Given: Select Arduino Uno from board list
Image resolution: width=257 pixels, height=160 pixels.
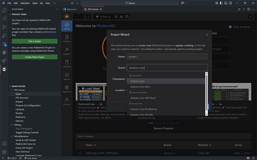Looking at the screenshot, I should [166, 81].
